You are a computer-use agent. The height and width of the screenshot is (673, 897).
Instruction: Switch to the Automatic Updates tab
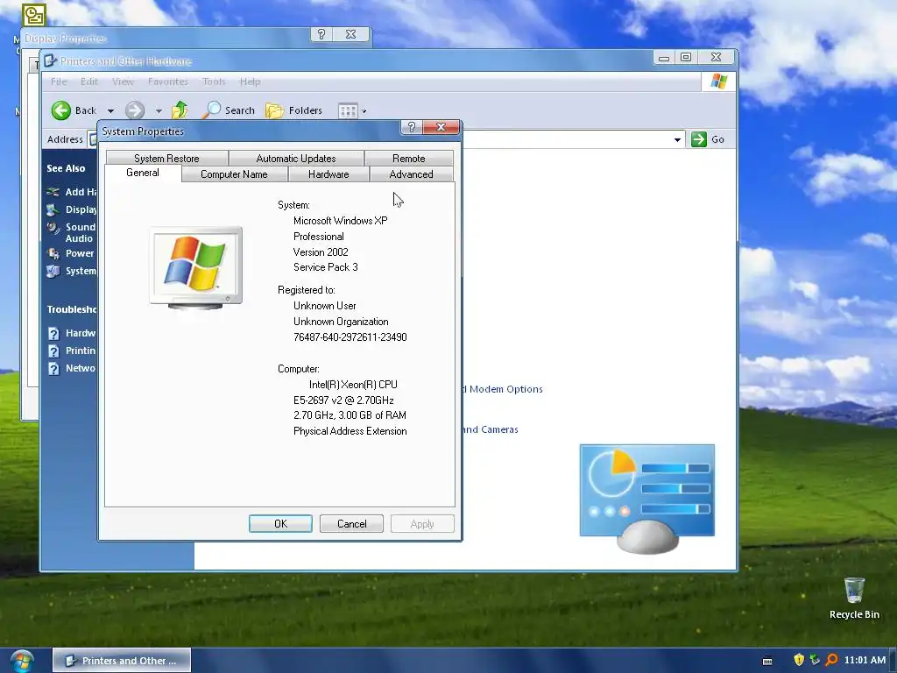(296, 159)
